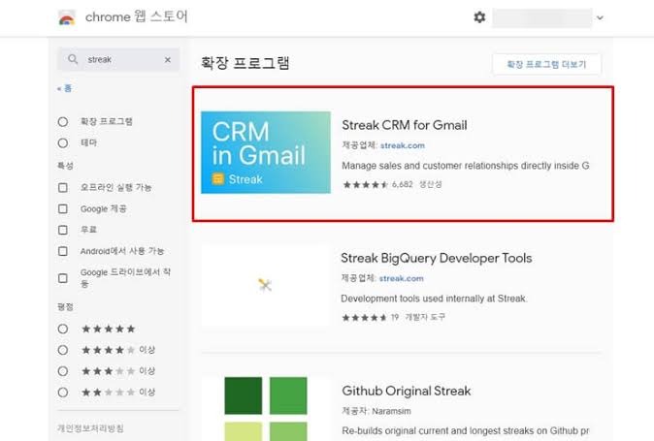Screen dimensions: 654x441
Task: Click streak.com link under BigQuery Developer Tools
Action: pos(402,278)
